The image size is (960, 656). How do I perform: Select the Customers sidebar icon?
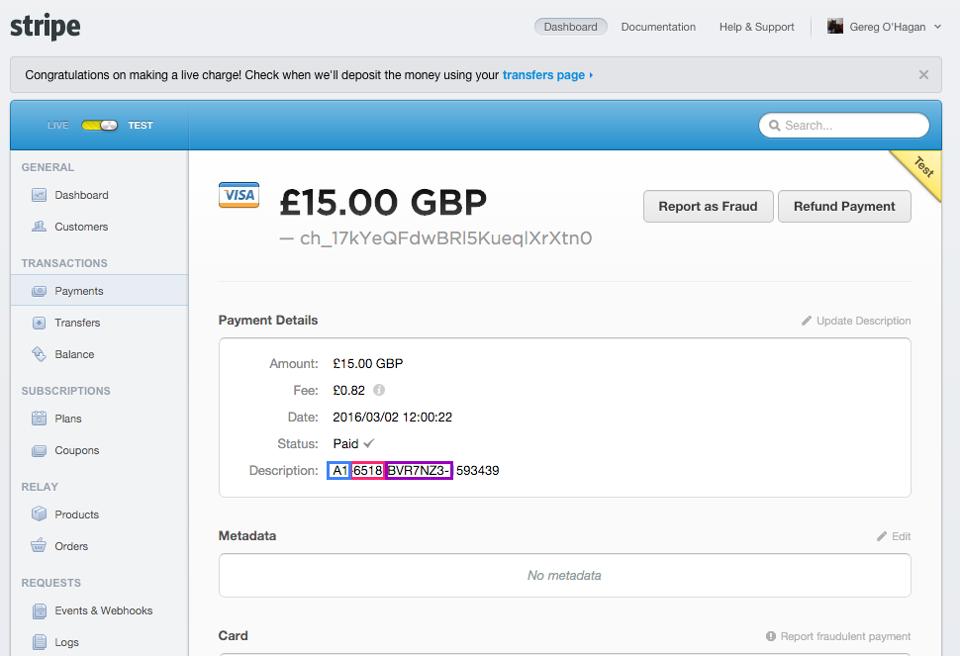pyautogui.click(x=40, y=227)
